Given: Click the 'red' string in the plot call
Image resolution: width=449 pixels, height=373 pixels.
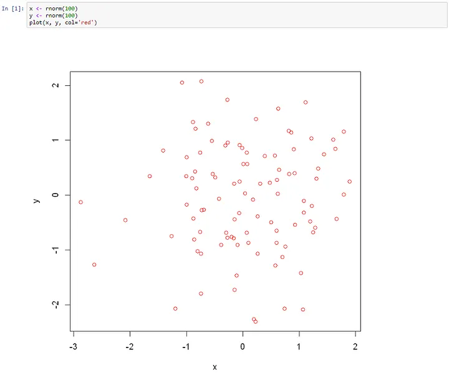Looking at the screenshot, I should coord(87,22).
